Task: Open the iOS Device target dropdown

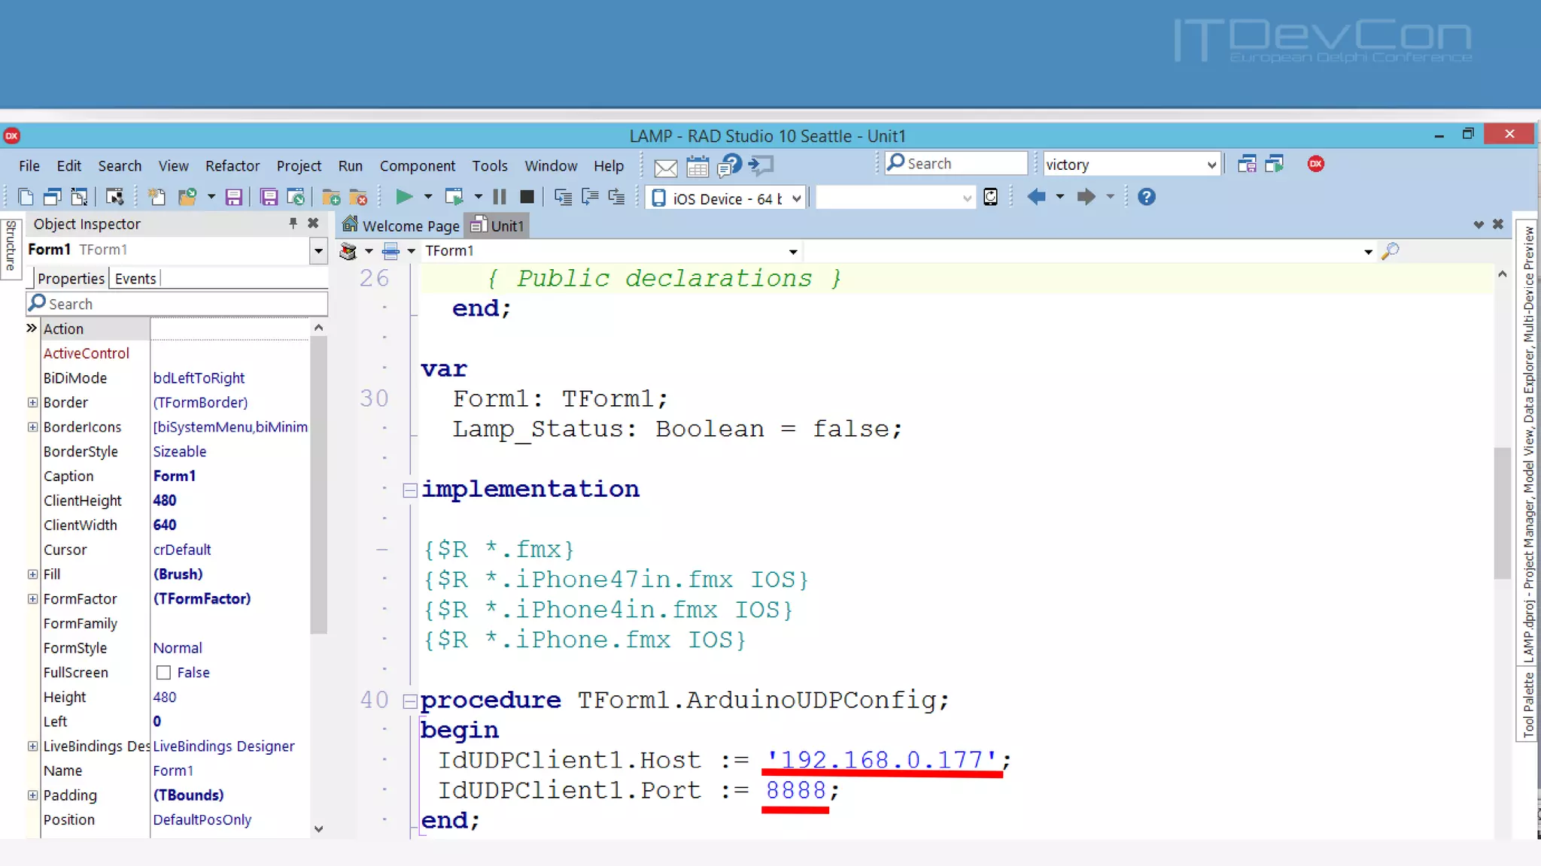Action: point(796,198)
